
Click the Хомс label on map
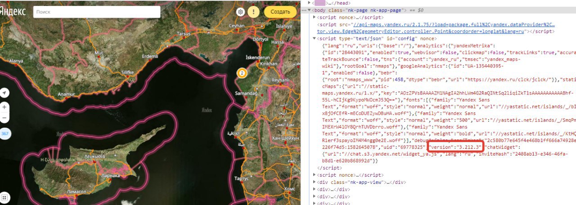(x=290, y=190)
